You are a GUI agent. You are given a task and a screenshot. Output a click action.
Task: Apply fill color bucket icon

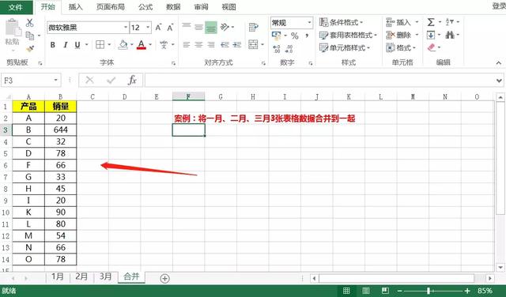[x=123, y=44]
